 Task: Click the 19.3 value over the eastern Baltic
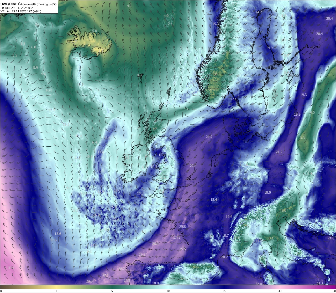[x=303, y=95]
